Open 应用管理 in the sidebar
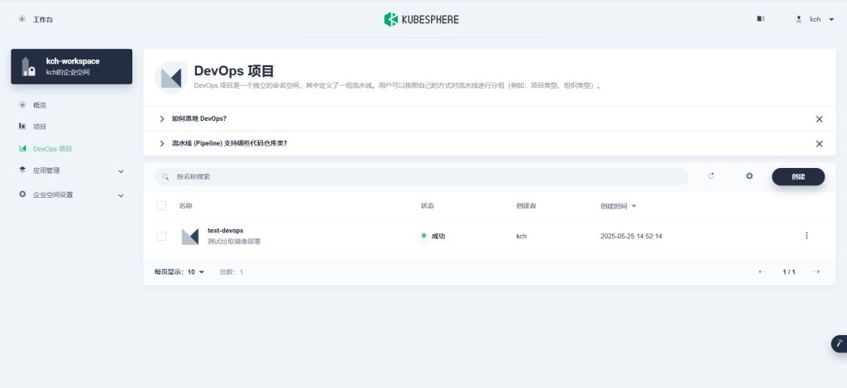Screen dimensions: 847x388 (x=46, y=170)
